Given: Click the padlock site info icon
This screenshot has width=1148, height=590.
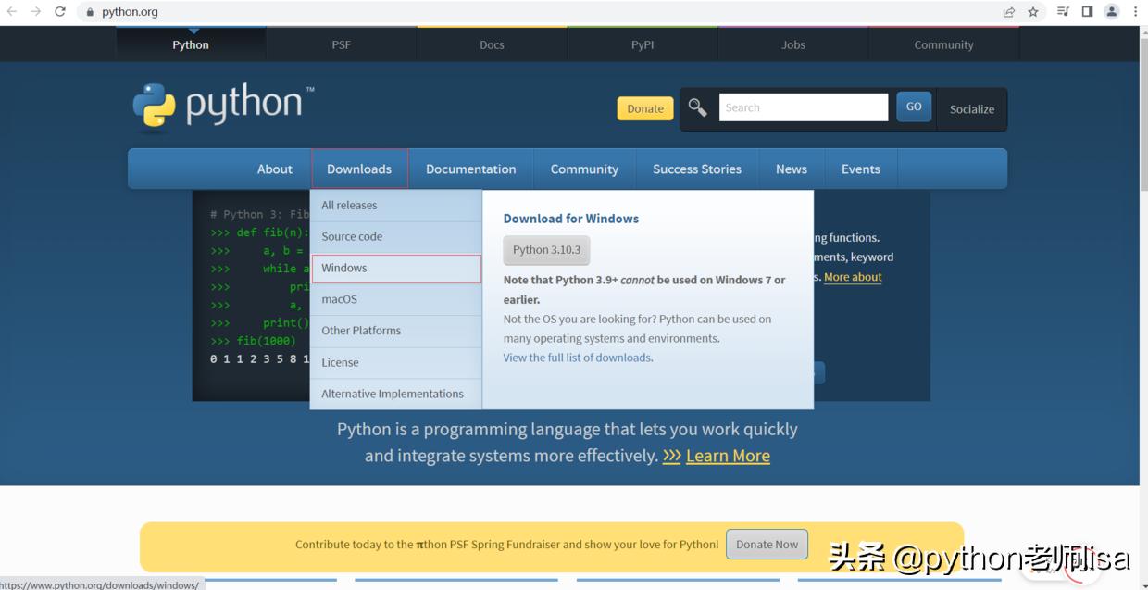Looking at the screenshot, I should pyautogui.click(x=91, y=12).
